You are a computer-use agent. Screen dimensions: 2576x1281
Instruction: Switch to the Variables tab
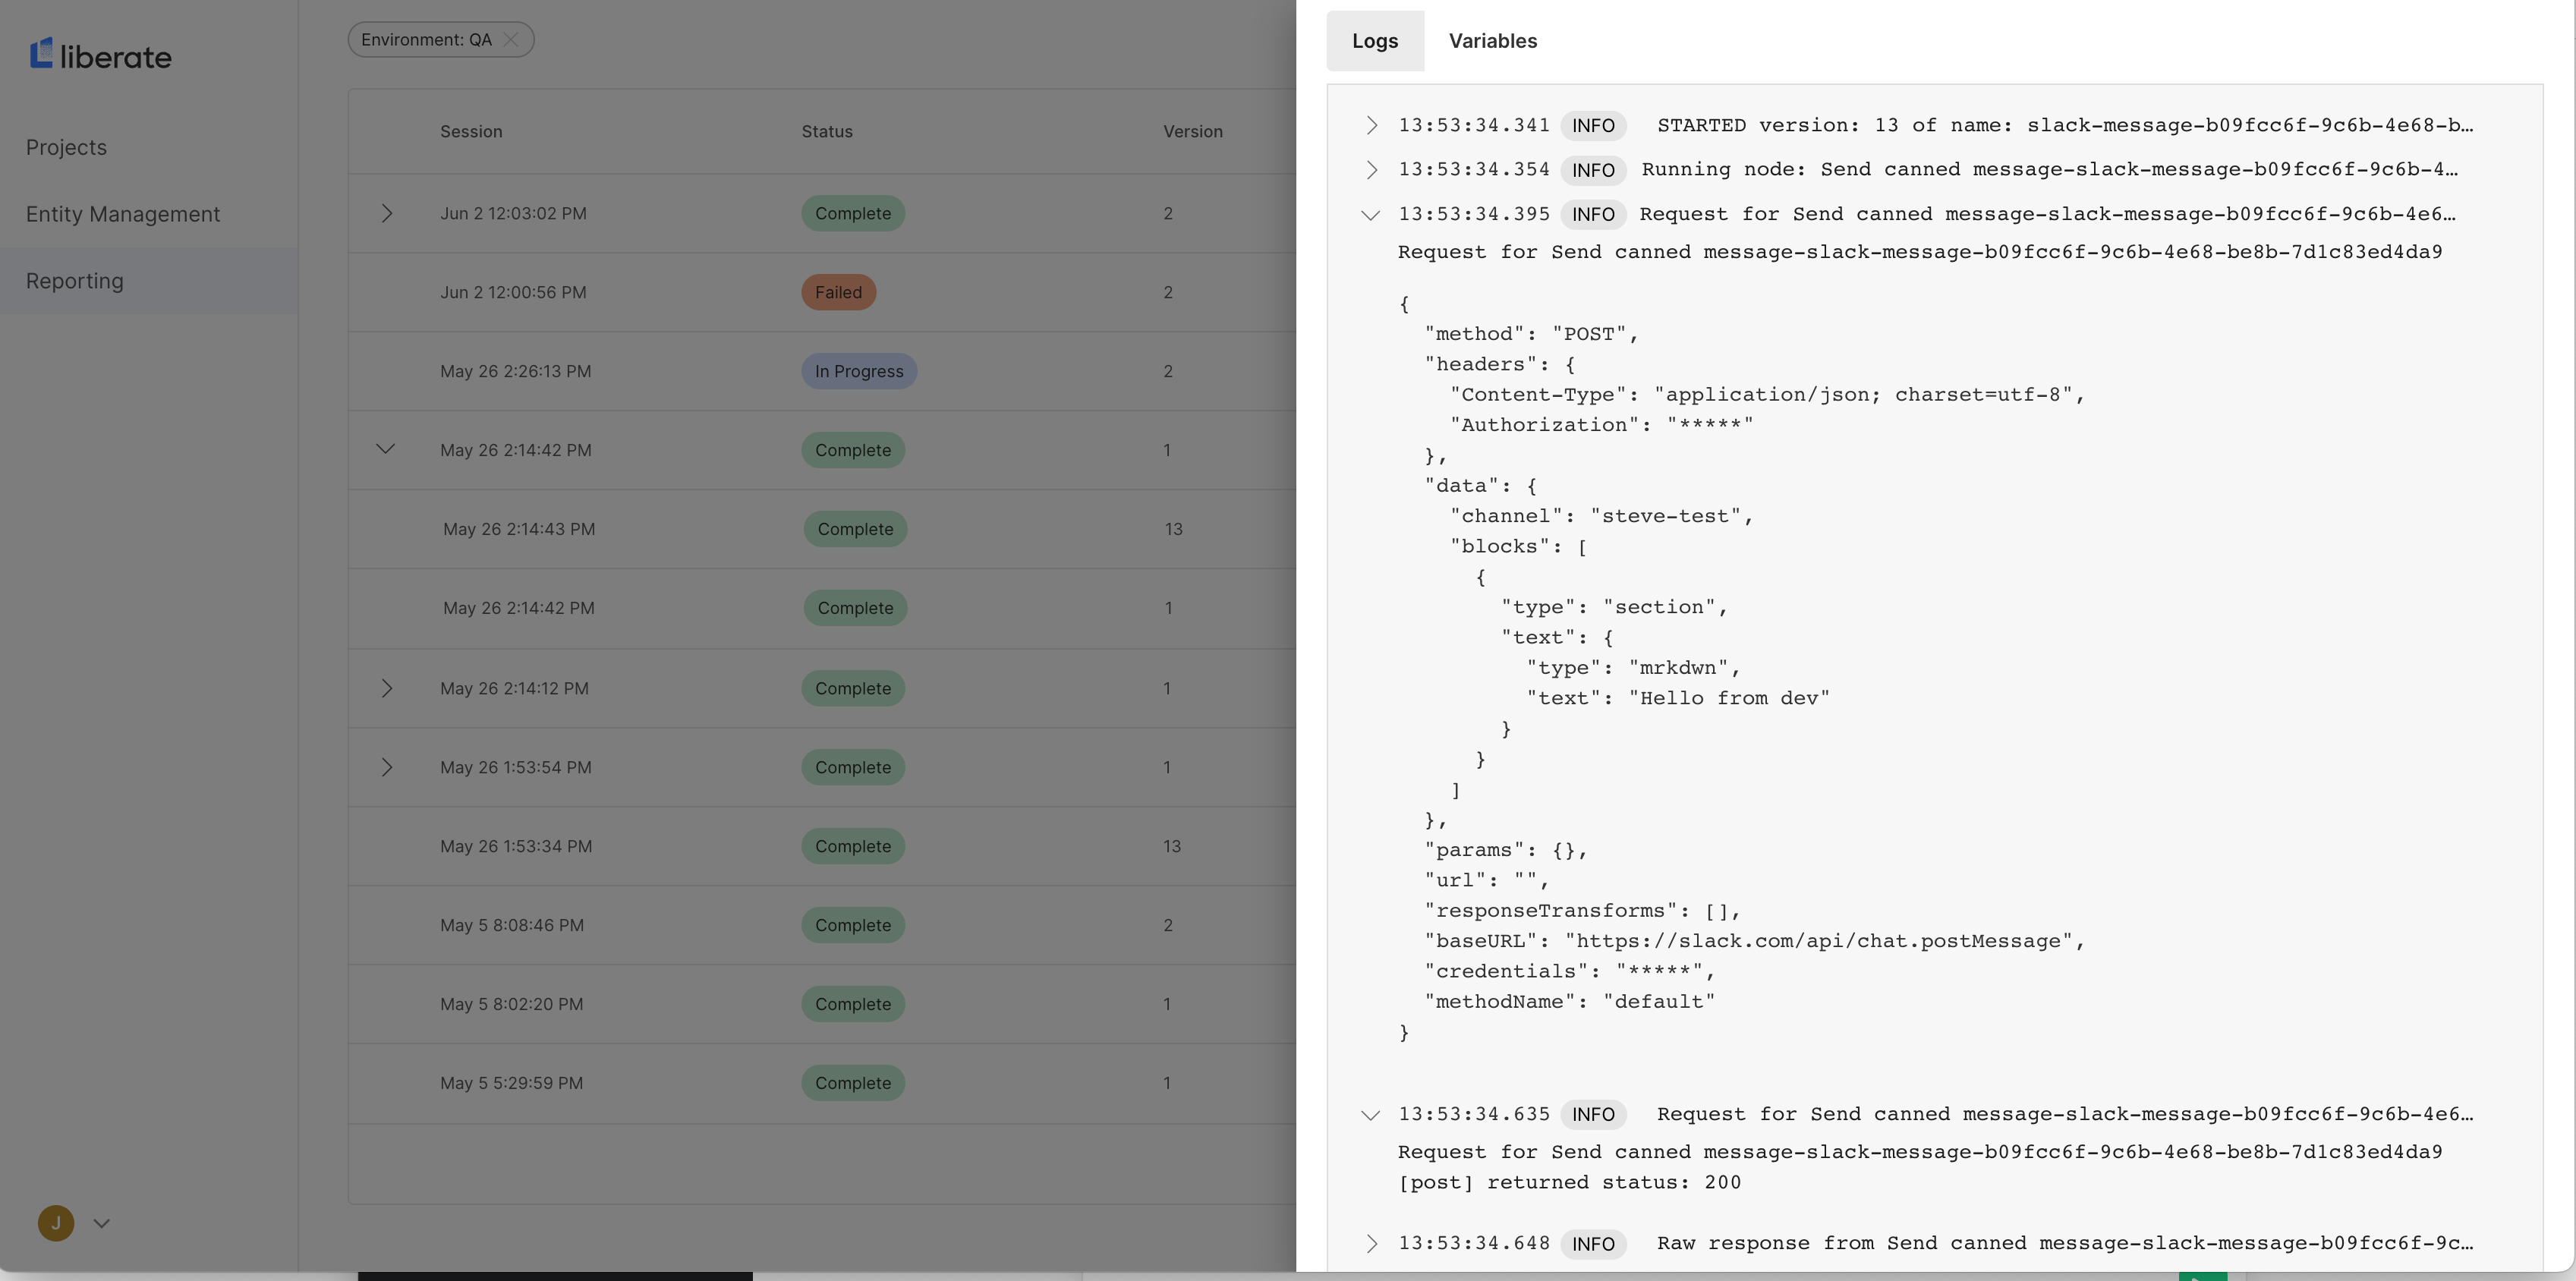click(1492, 41)
